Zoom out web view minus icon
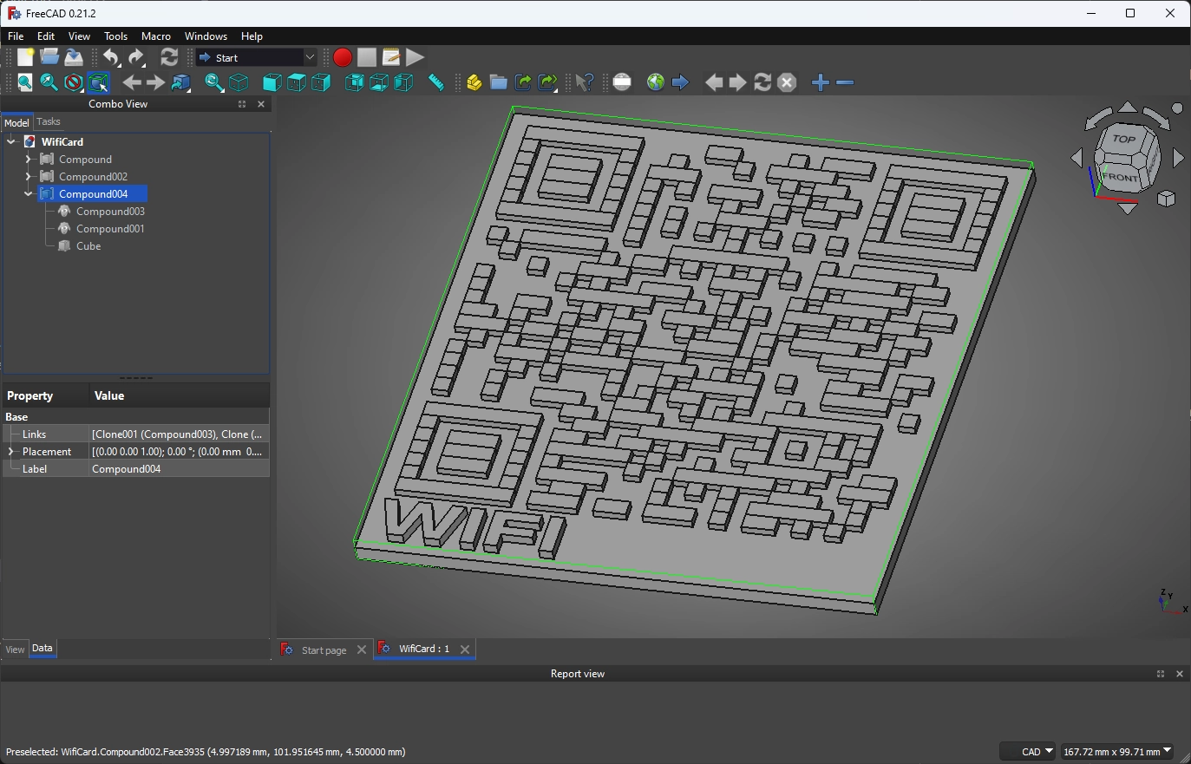This screenshot has width=1191, height=764. coord(845,82)
